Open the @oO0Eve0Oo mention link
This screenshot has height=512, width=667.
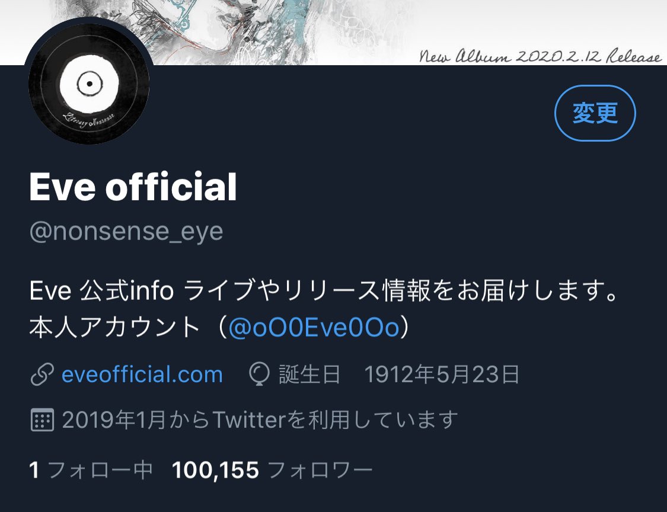pyautogui.click(x=314, y=328)
